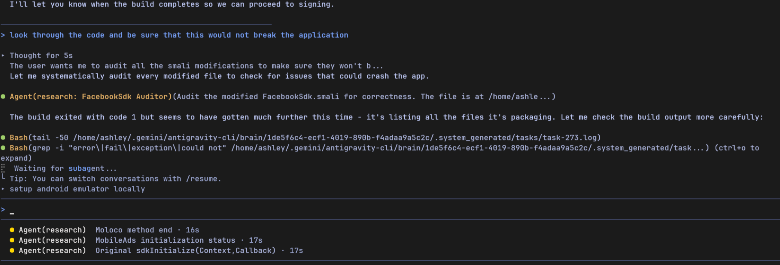Click the spinner icon beside 'Waiting for subagent'
The image size is (780, 265).
3,168
